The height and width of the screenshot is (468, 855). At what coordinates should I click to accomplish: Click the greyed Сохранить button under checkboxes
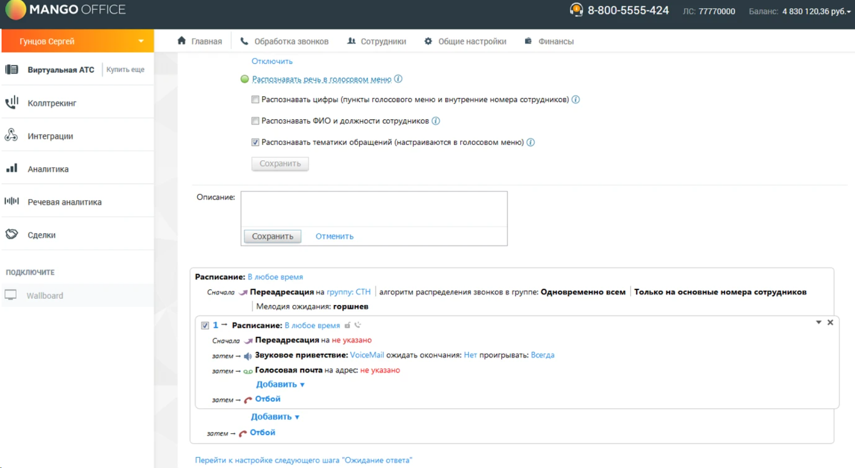(280, 164)
